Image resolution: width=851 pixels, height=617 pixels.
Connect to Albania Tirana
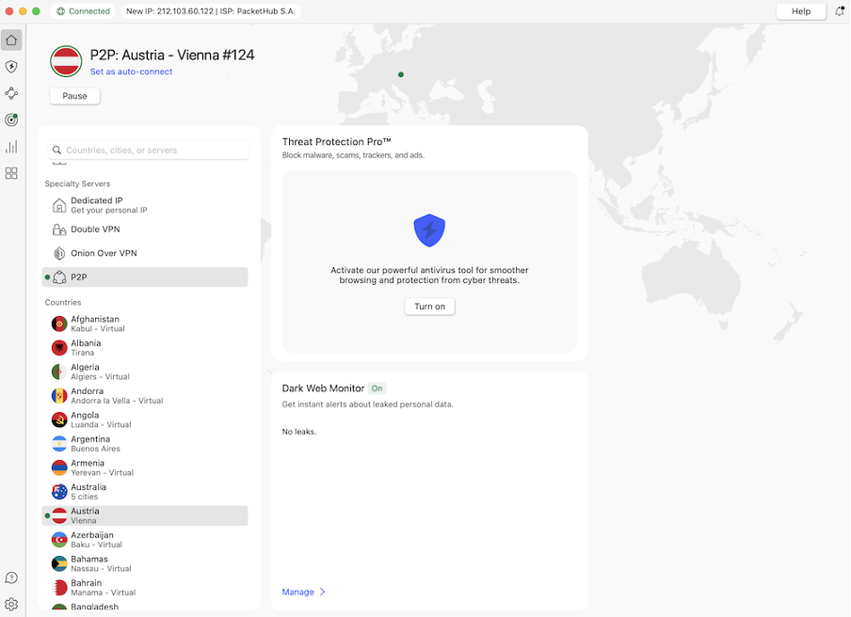click(x=145, y=348)
